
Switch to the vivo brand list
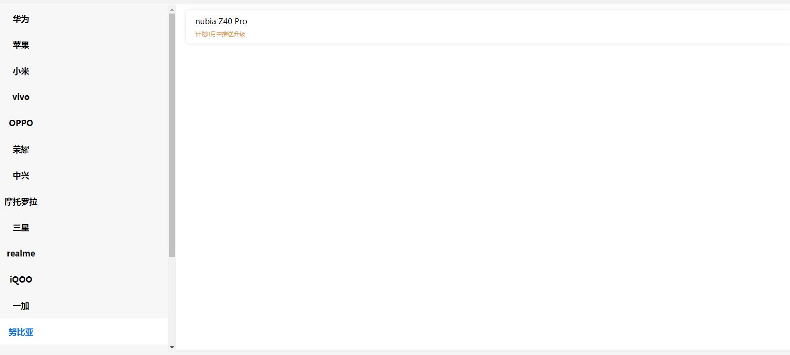[21, 97]
